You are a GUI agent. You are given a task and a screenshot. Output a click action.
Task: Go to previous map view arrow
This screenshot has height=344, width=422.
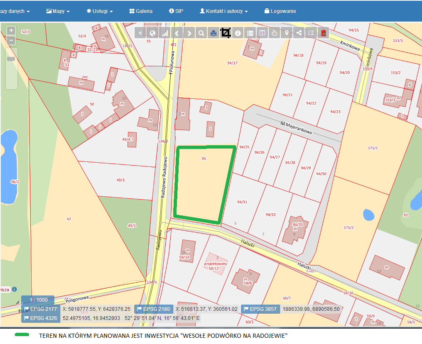coord(177,33)
